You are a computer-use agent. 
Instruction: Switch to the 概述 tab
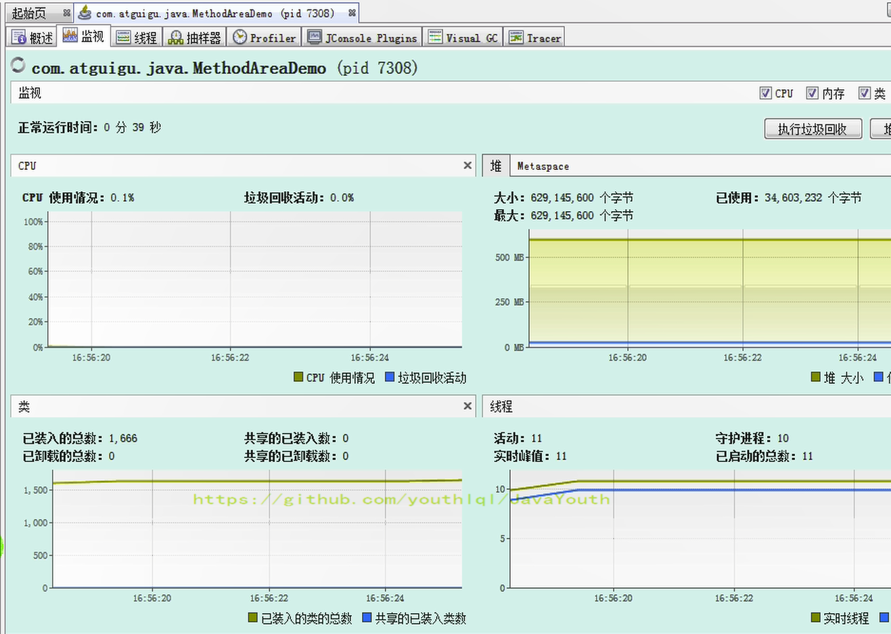point(32,38)
